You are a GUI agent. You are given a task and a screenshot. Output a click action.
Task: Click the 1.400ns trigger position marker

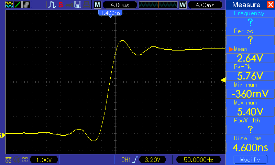(x=110, y=13)
